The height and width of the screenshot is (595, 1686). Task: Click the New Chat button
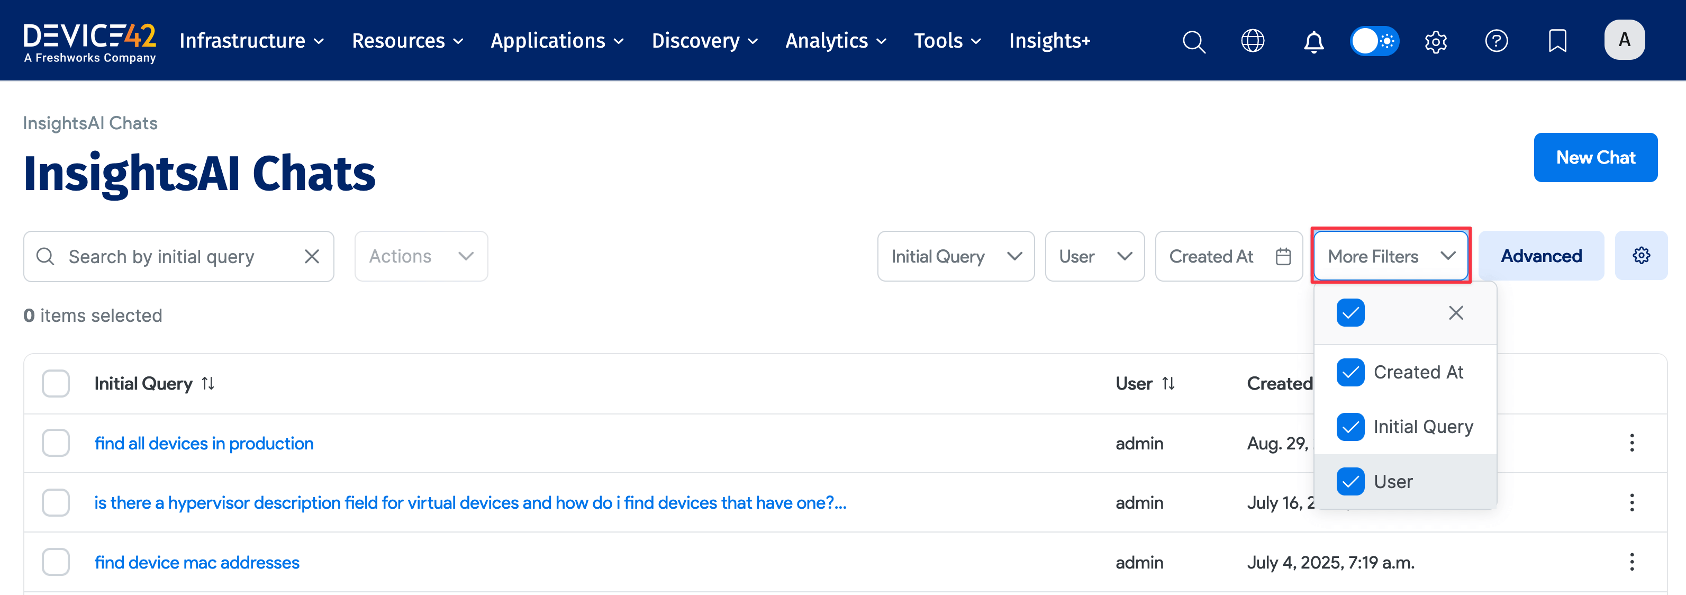pyautogui.click(x=1596, y=157)
